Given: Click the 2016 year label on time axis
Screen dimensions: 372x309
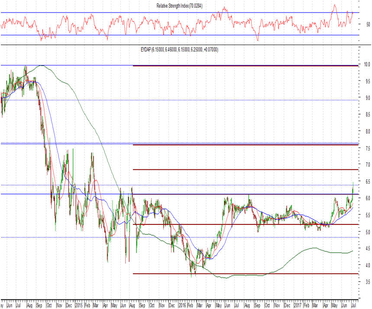Looking at the screenshot, I should coord(182,305).
